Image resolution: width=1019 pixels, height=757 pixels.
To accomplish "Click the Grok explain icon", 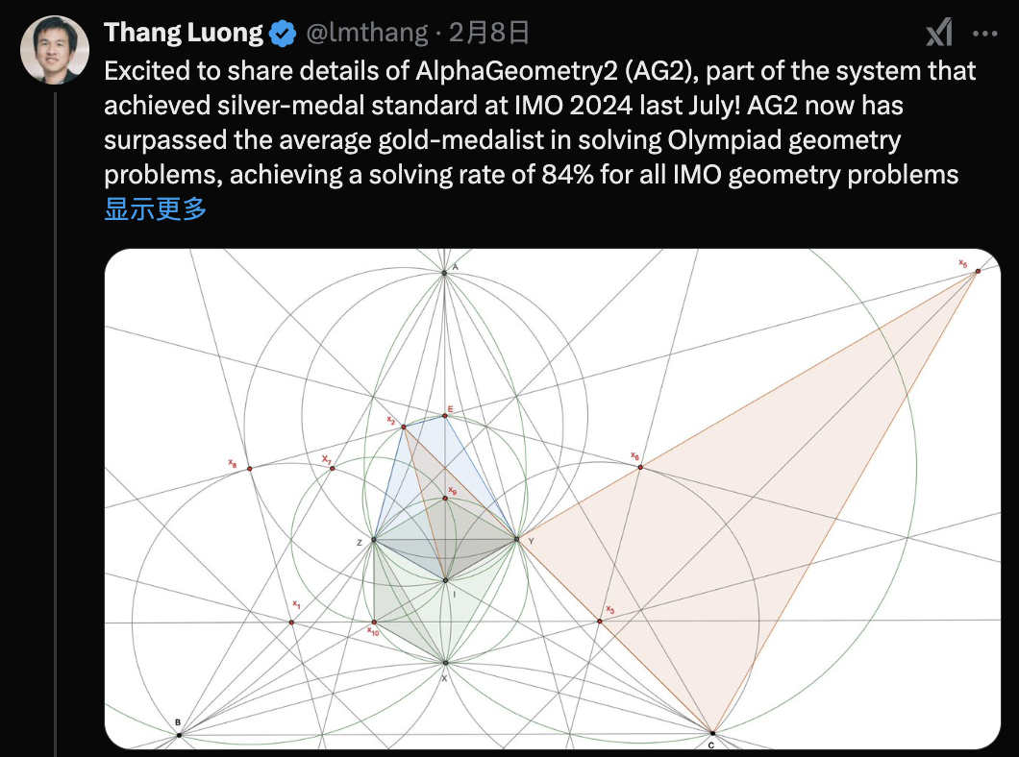I will [939, 33].
